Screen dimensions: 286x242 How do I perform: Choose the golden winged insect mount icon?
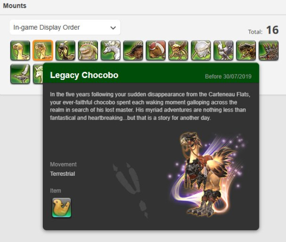click(178, 50)
